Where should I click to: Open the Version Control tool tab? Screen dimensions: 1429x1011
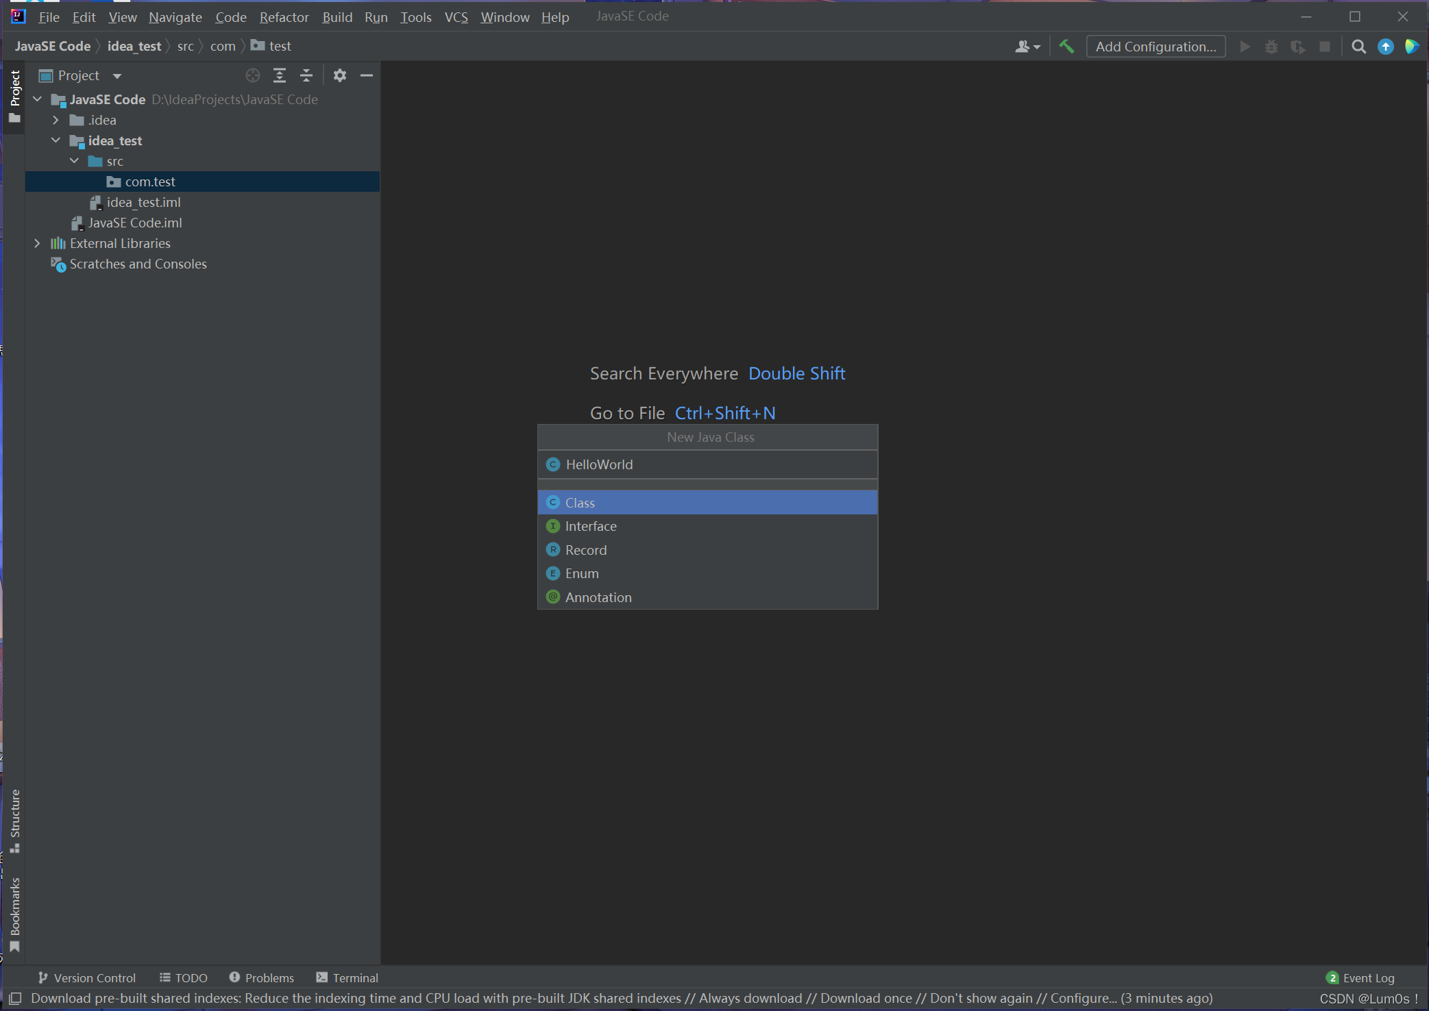click(87, 978)
